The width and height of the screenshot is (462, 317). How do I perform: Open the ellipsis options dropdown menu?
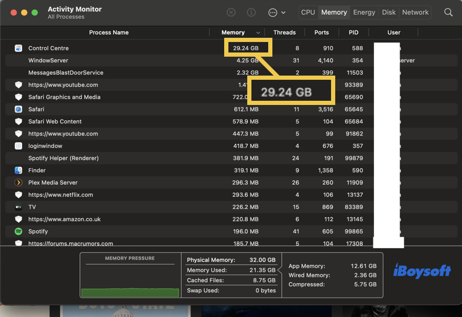(277, 12)
